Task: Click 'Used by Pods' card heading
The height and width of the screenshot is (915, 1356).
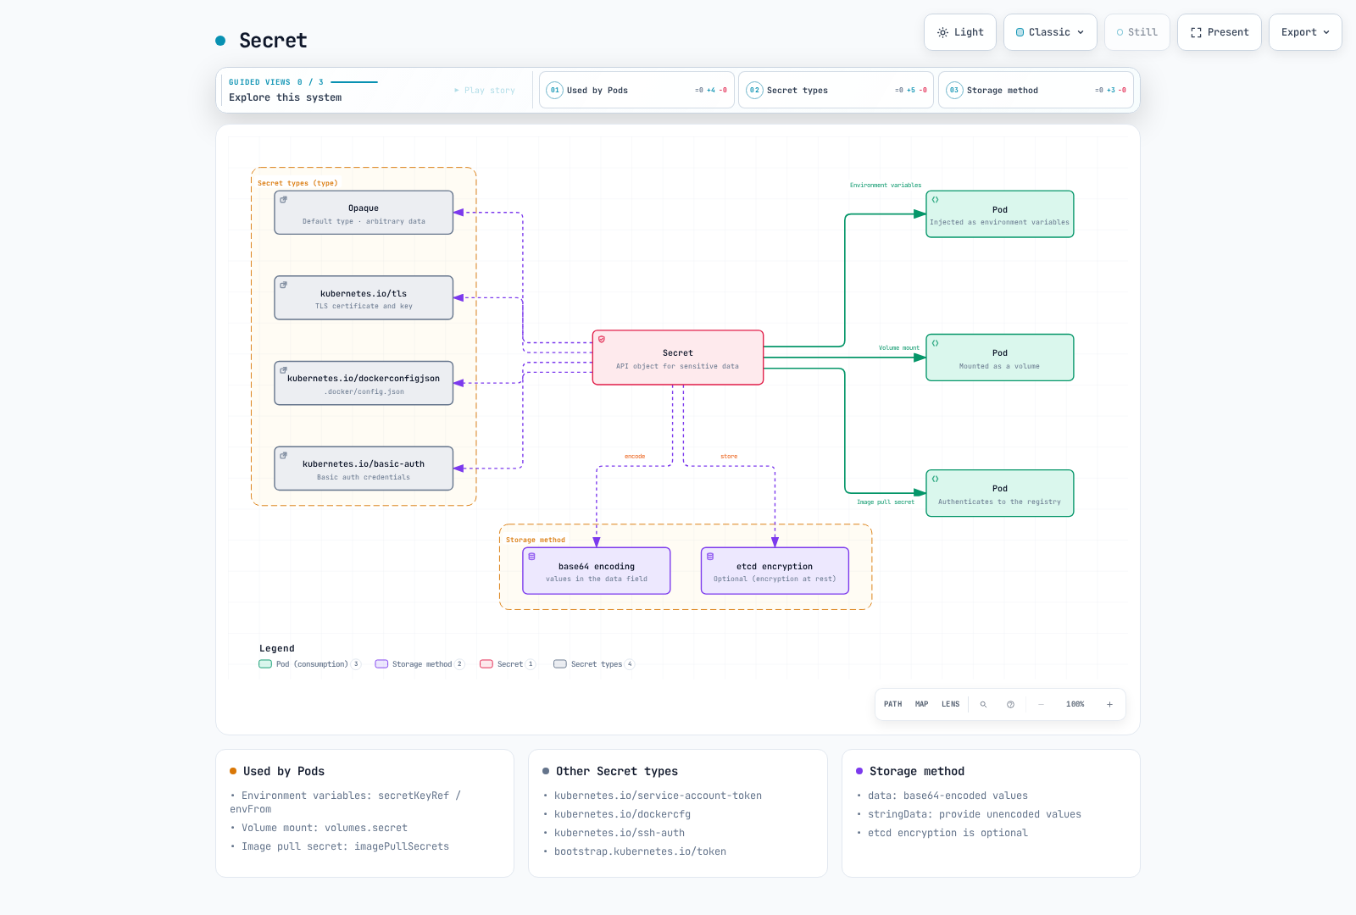Action: (x=284, y=771)
